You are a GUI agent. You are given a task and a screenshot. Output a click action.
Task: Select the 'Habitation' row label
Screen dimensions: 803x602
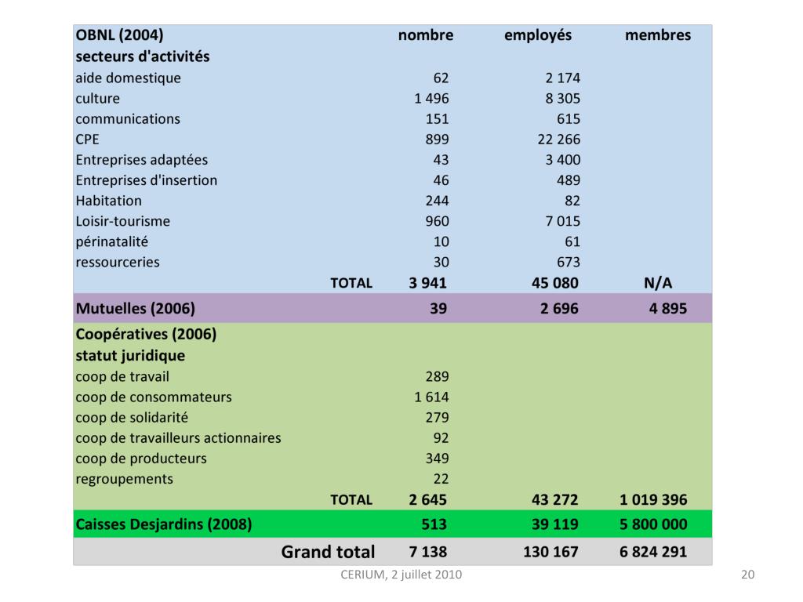108,201
